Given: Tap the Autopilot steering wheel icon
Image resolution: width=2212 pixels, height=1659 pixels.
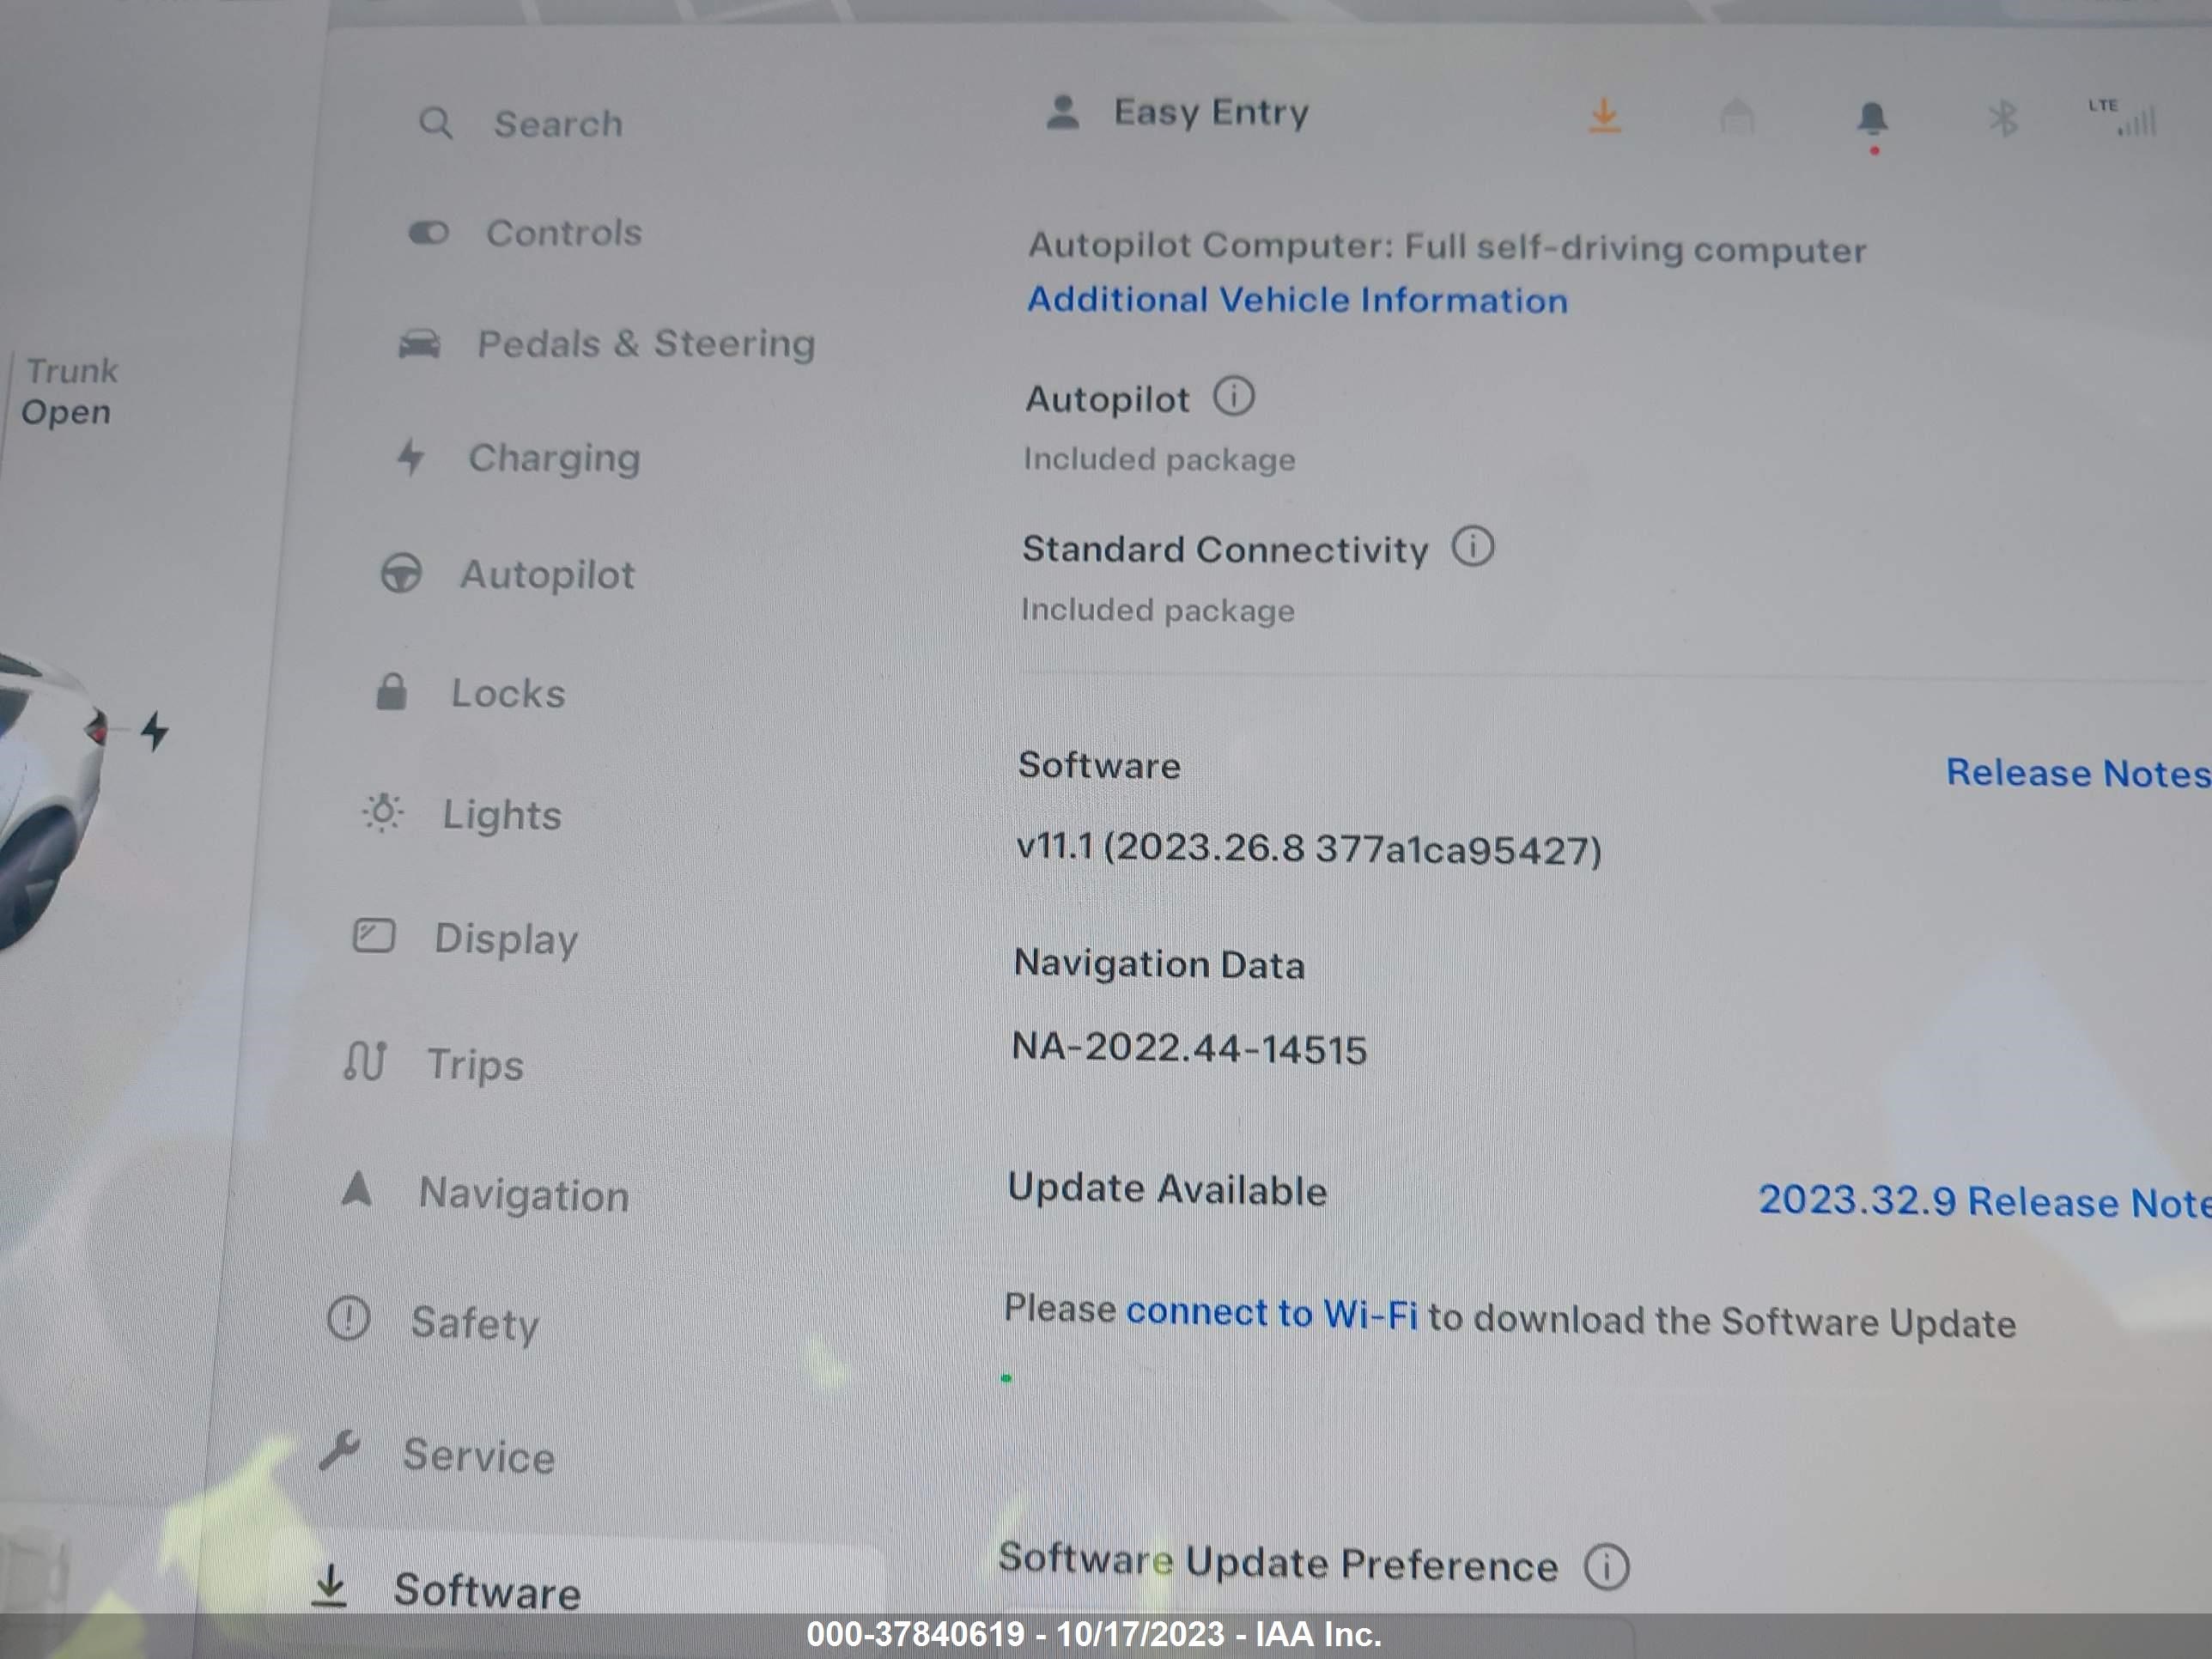Looking at the screenshot, I should 401,574.
